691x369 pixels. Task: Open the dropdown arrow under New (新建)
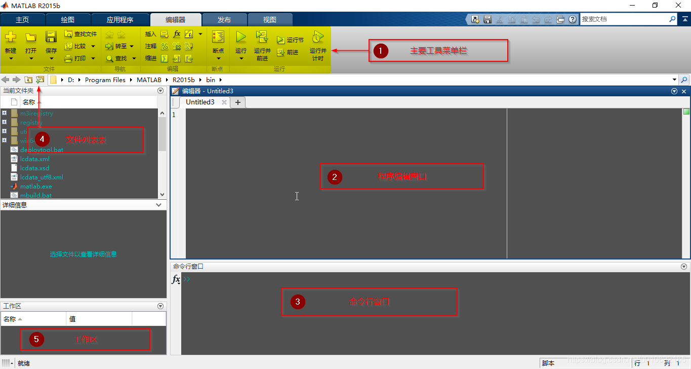[11, 59]
